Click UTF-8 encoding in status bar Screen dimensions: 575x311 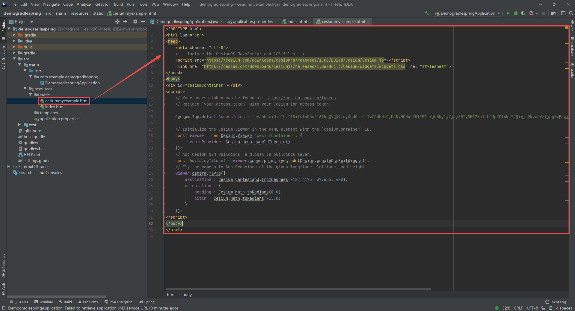click(532, 308)
